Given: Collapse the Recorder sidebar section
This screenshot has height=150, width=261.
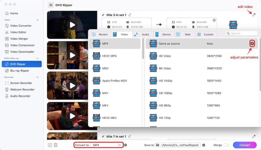Looking at the screenshot, I should click(x=37, y=77).
